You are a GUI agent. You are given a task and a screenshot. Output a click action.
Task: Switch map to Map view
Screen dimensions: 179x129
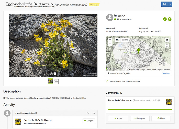118,40
